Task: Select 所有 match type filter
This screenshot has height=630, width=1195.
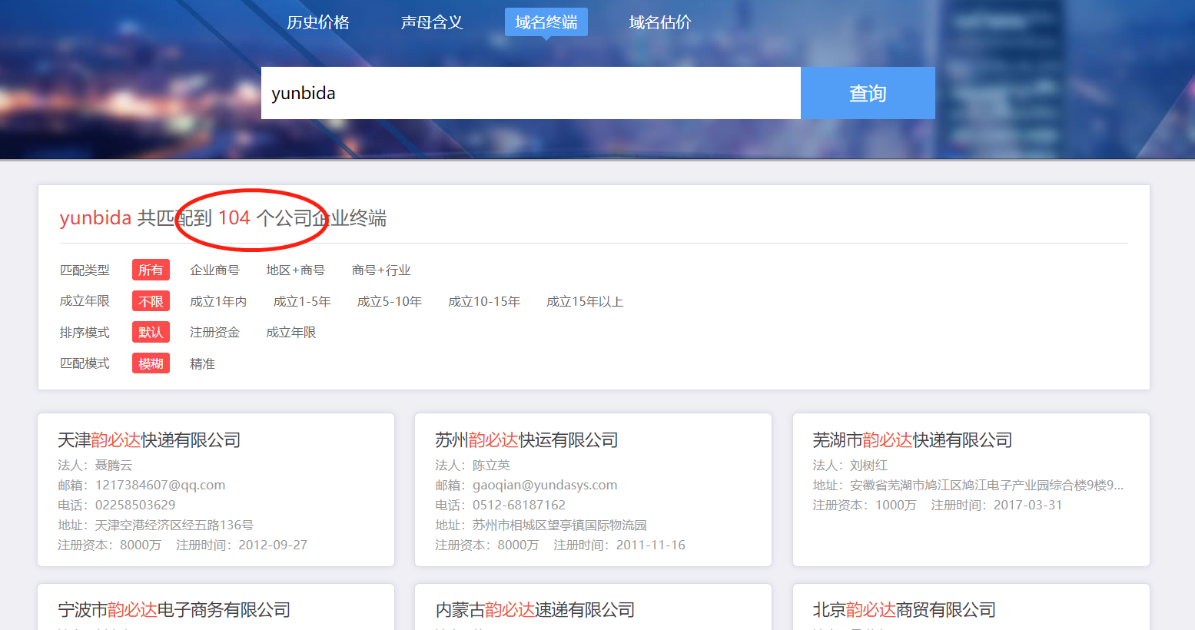Action: tap(151, 270)
